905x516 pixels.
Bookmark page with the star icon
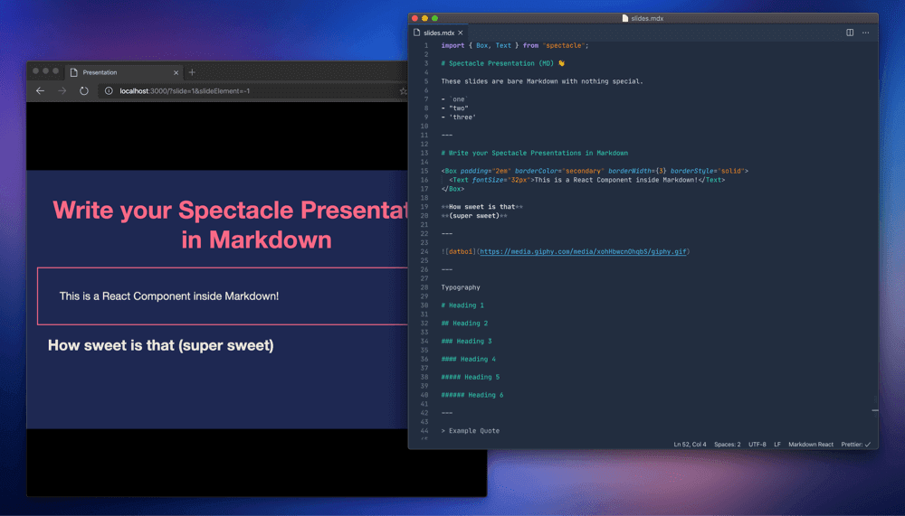[403, 91]
